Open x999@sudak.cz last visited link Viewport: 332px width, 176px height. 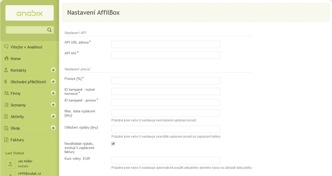point(30,173)
